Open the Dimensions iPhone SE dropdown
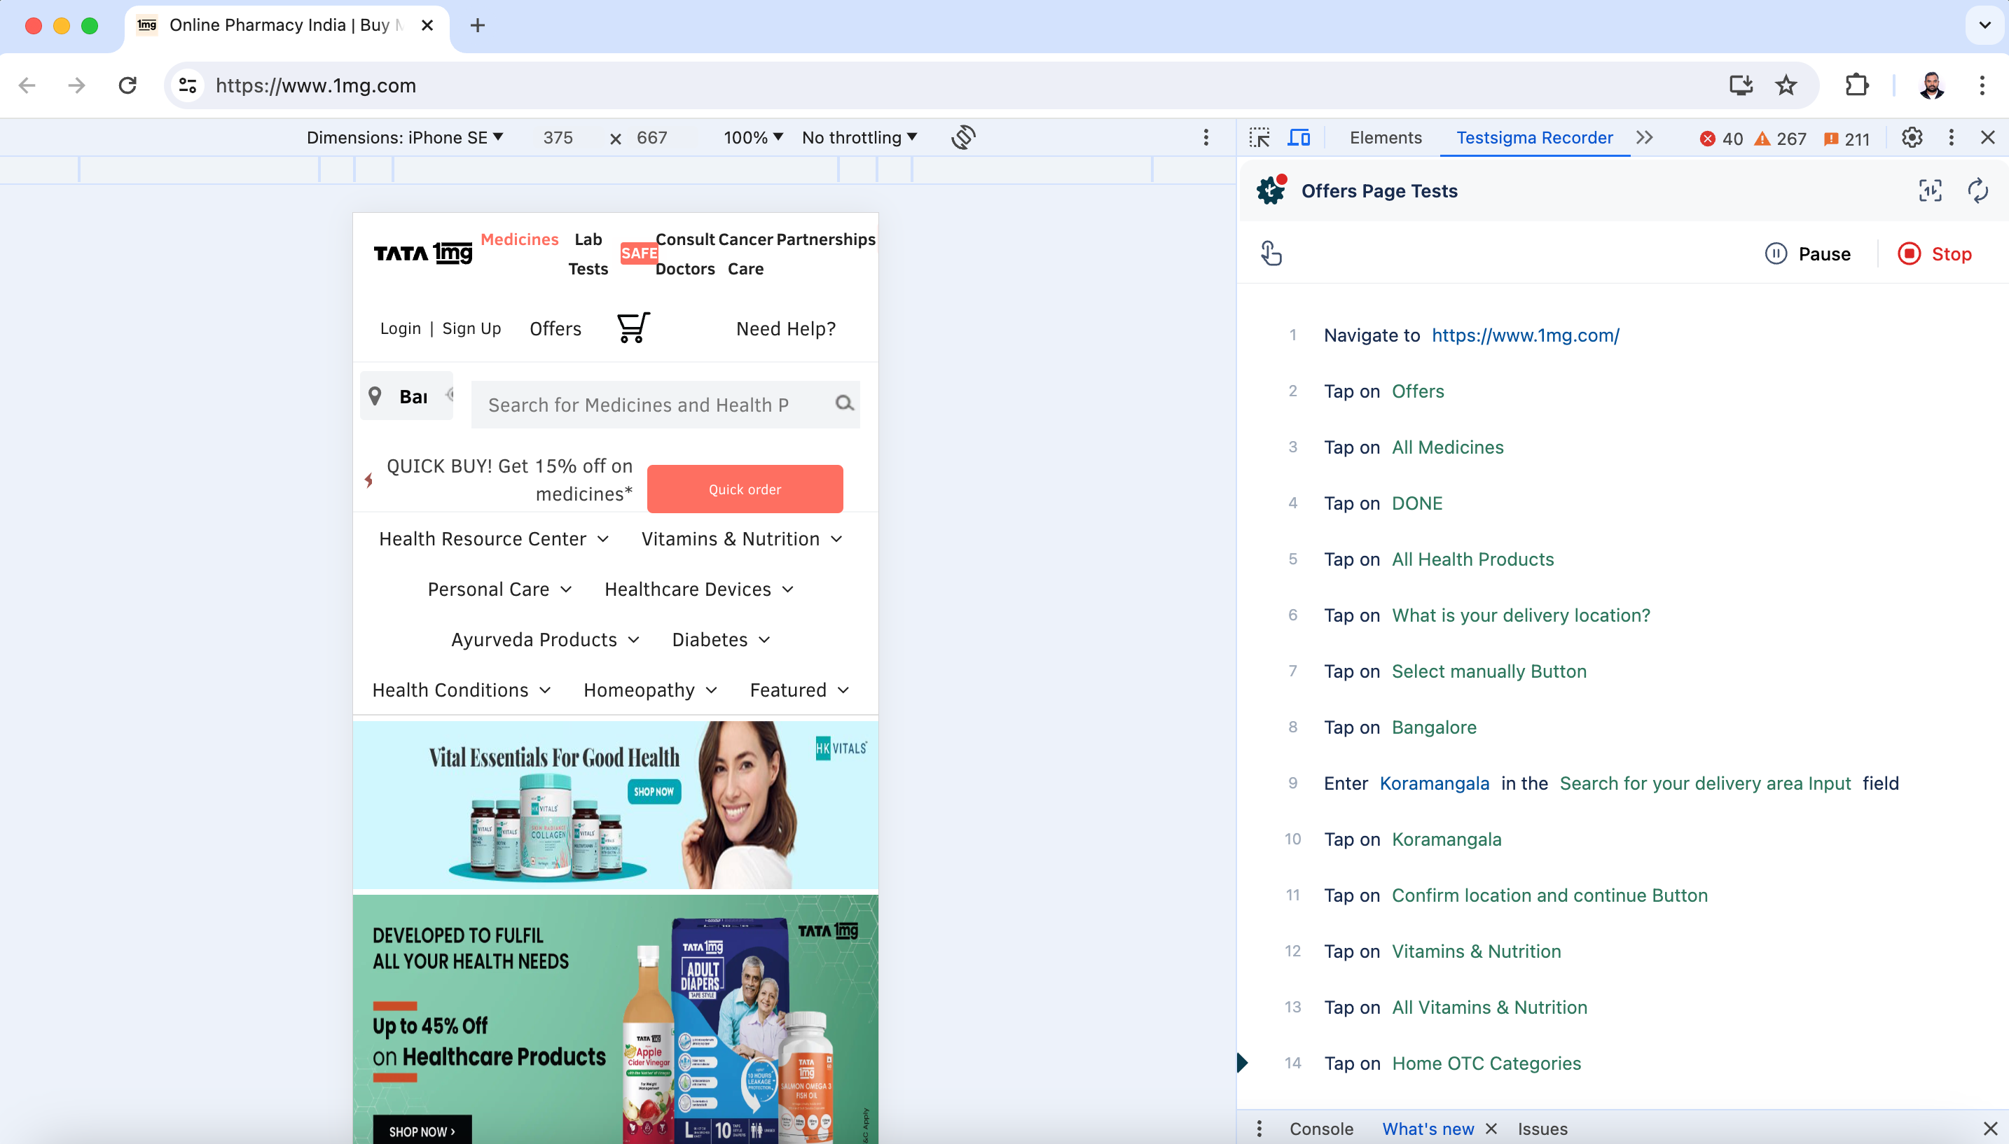This screenshot has width=2009, height=1144. click(x=405, y=137)
